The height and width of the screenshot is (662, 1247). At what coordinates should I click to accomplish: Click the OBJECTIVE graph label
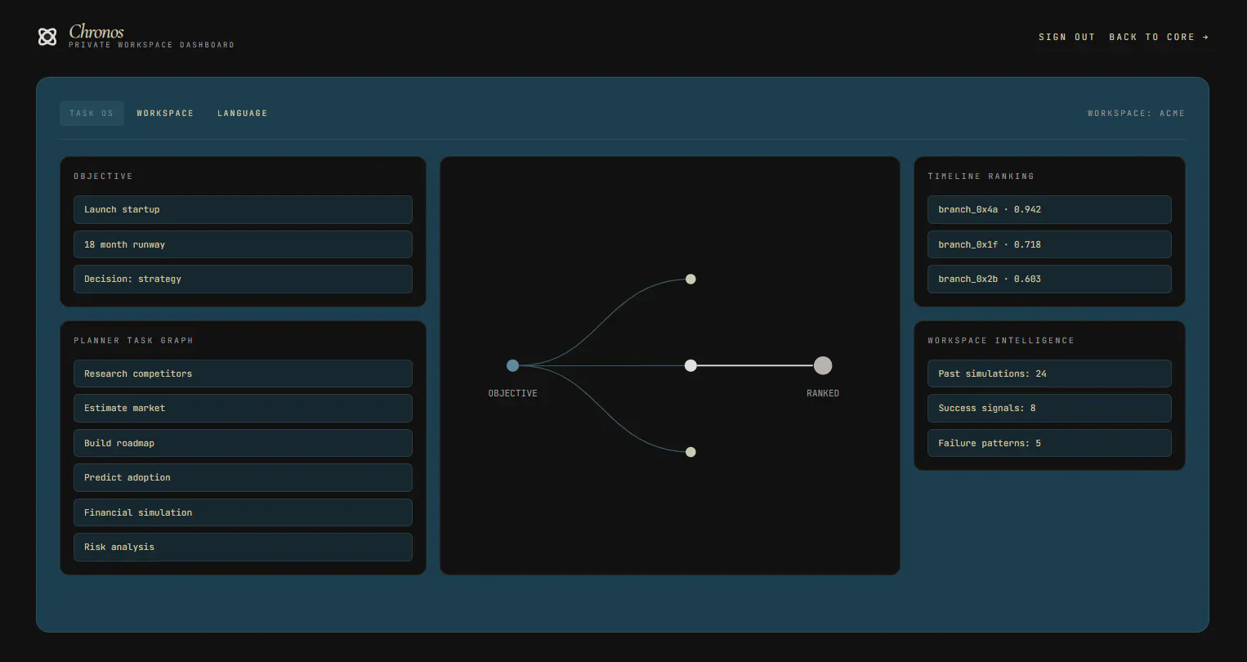(x=512, y=393)
